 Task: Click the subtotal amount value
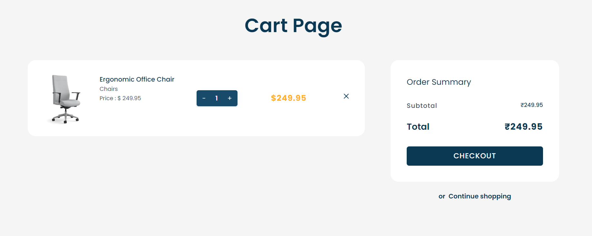(x=531, y=105)
